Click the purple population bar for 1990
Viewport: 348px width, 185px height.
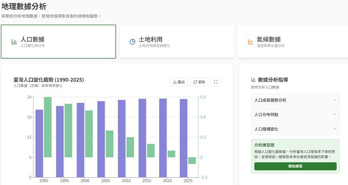pyautogui.click(x=39, y=143)
